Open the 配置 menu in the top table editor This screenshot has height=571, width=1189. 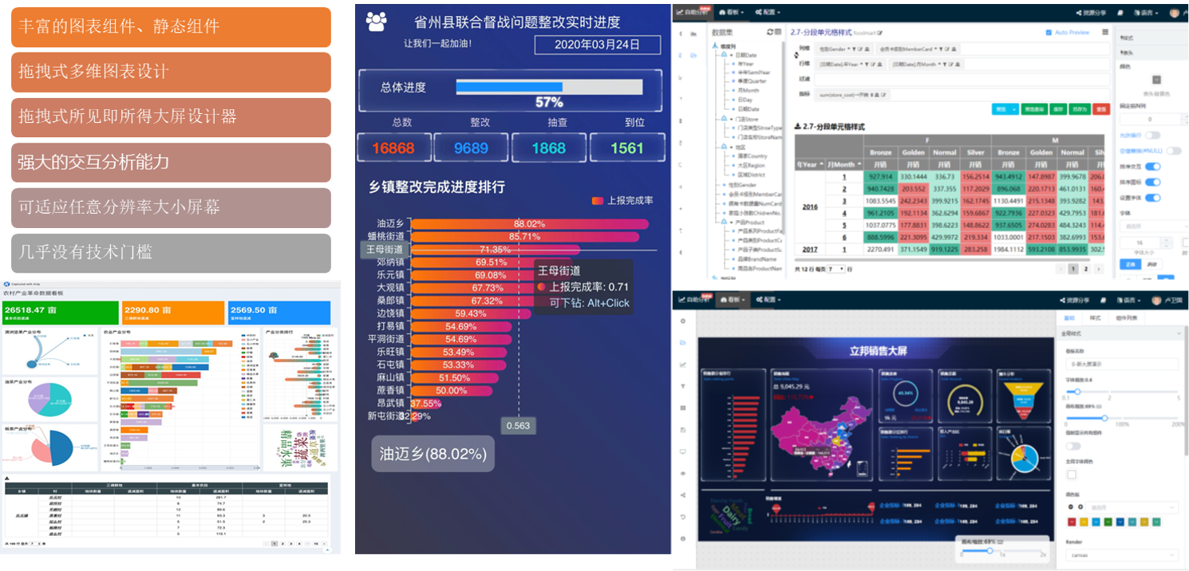pyautogui.click(x=768, y=13)
